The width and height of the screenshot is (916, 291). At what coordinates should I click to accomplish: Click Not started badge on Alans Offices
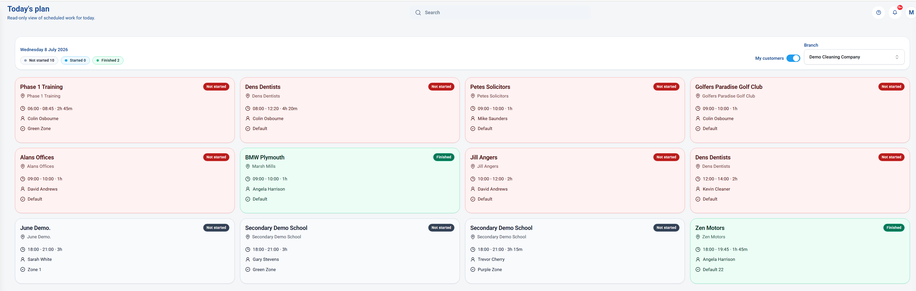pos(216,157)
